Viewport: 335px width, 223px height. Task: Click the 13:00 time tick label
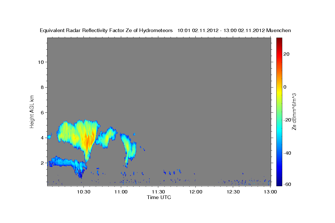pyautogui.click(x=270, y=192)
